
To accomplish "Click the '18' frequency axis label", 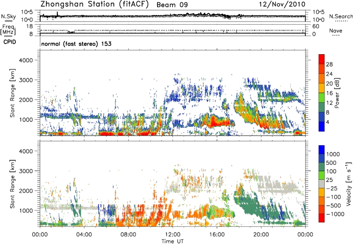I will 29,26.
